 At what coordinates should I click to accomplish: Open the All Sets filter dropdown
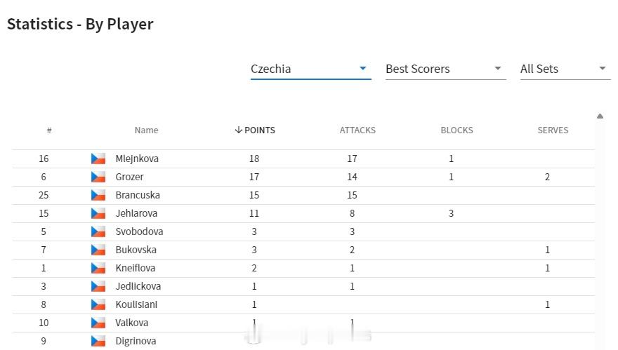565,69
